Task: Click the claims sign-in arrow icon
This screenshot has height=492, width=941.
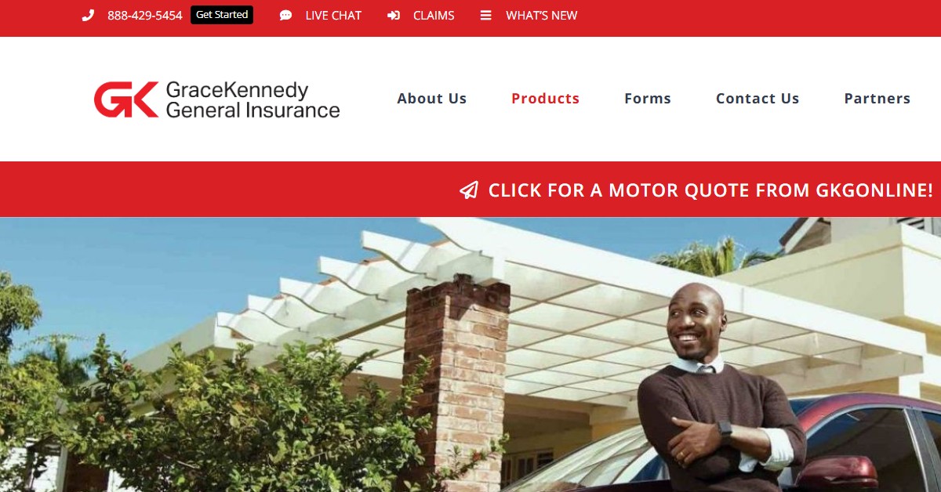Action: click(x=394, y=16)
